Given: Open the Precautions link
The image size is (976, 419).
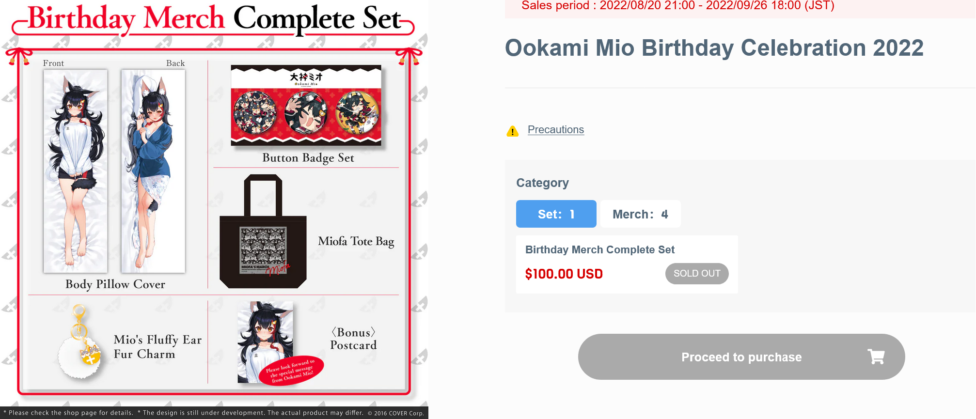Looking at the screenshot, I should tap(555, 130).
